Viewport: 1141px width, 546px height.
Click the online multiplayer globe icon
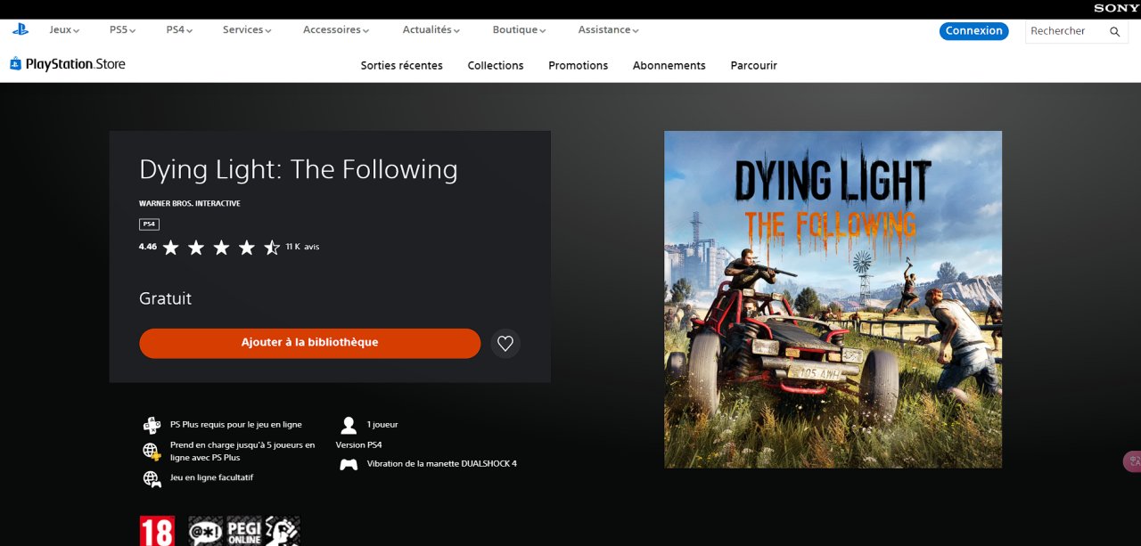tap(152, 452)
